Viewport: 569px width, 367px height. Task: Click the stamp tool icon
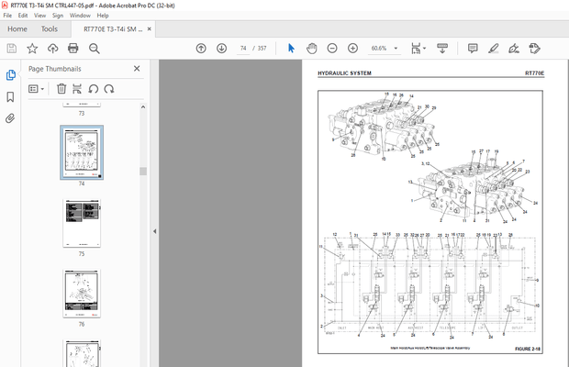point(534,49)
